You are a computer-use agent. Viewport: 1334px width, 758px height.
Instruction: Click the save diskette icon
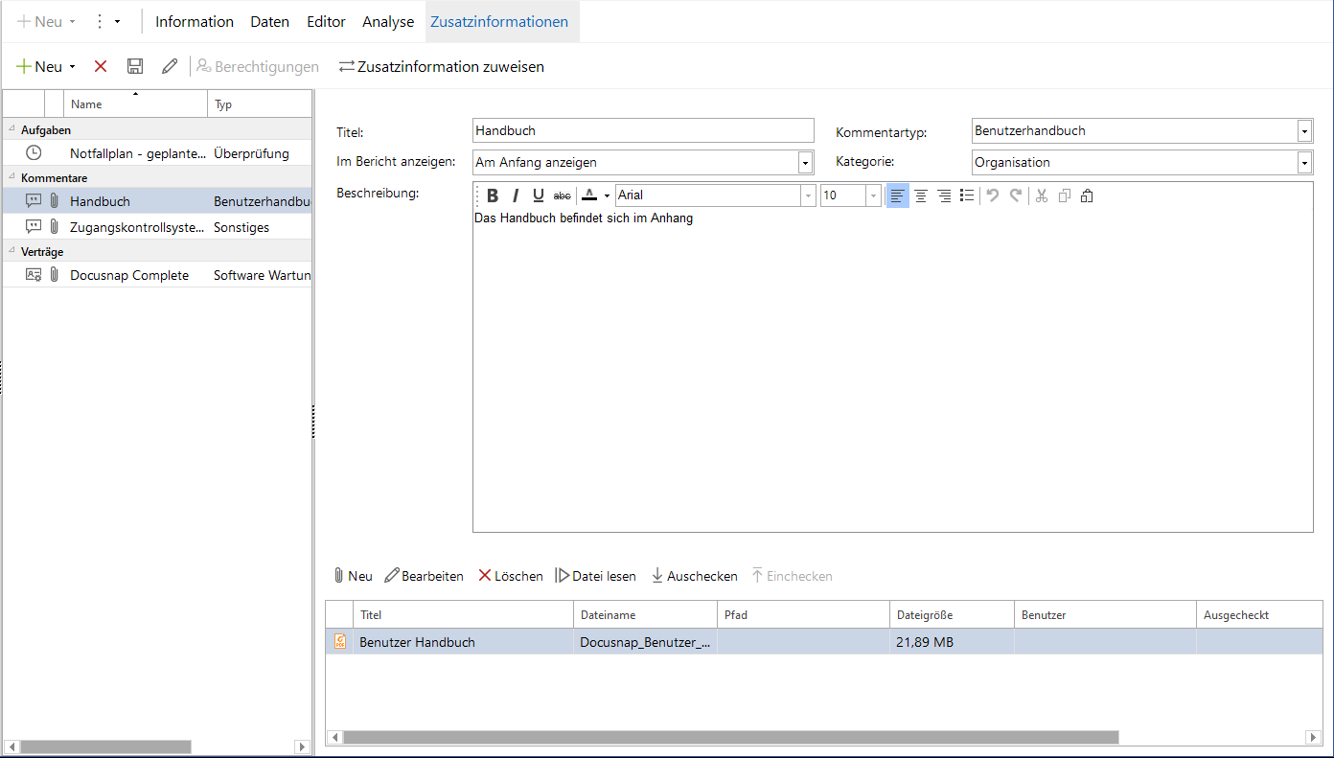point(135,66)
